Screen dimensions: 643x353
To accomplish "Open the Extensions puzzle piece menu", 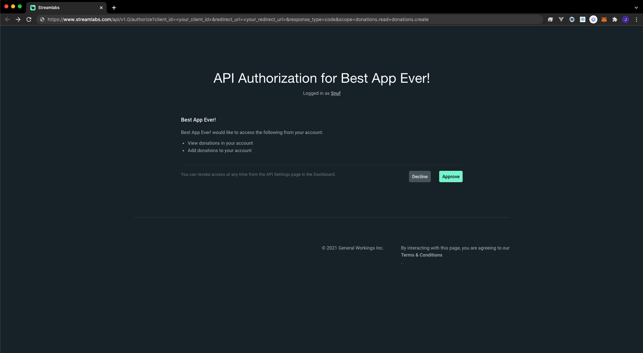I will tap(615, 19).
